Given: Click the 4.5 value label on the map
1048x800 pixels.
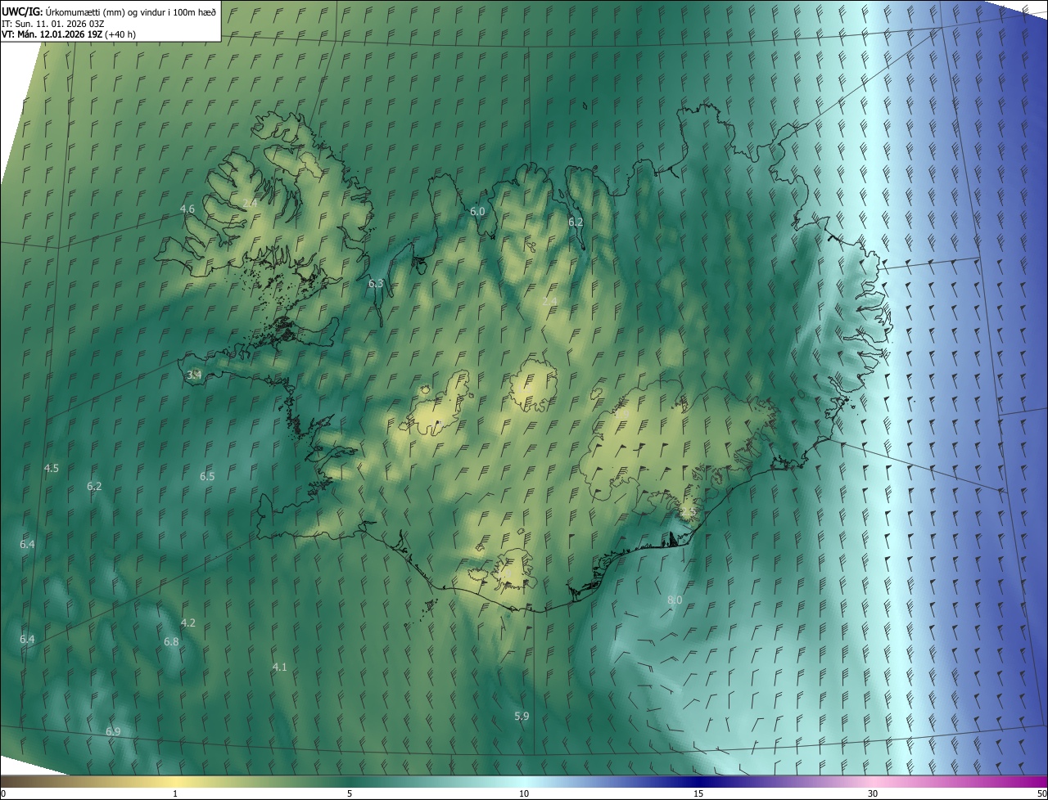Looking at the screenshot, I should [x=52, y=468].
